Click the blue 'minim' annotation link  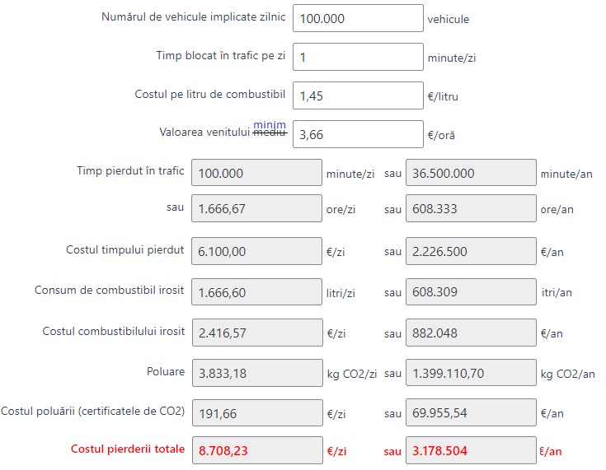click(x=270, y=124)
